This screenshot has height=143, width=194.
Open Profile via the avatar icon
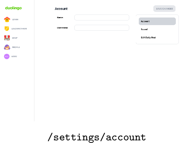(7, 47)
